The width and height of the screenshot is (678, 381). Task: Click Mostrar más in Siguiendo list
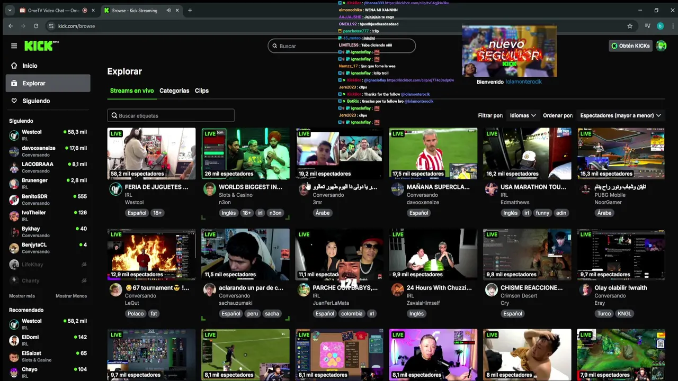[x=22, y=296]
